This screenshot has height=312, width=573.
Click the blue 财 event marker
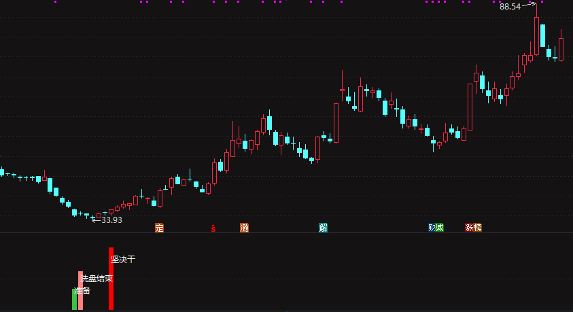(432, 228)
